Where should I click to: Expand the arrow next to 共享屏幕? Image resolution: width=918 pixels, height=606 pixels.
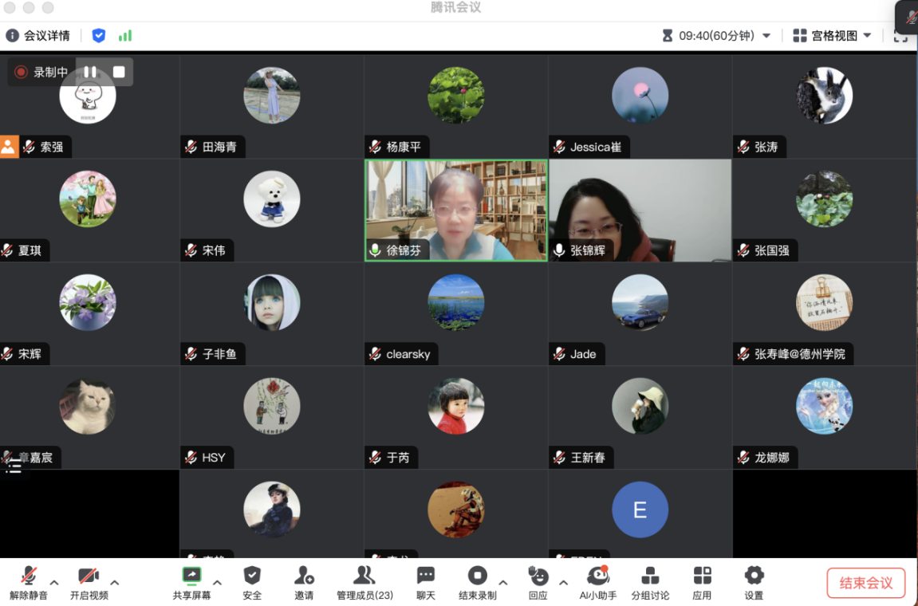click(217, 582)
